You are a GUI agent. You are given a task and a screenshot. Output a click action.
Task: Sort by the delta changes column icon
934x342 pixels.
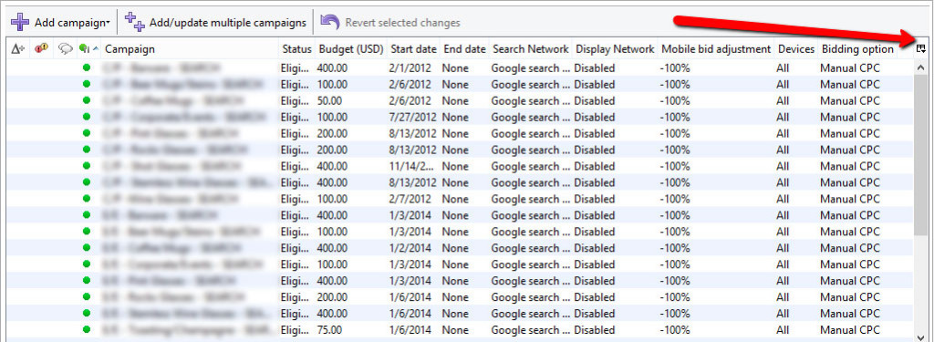coord(18,49)
